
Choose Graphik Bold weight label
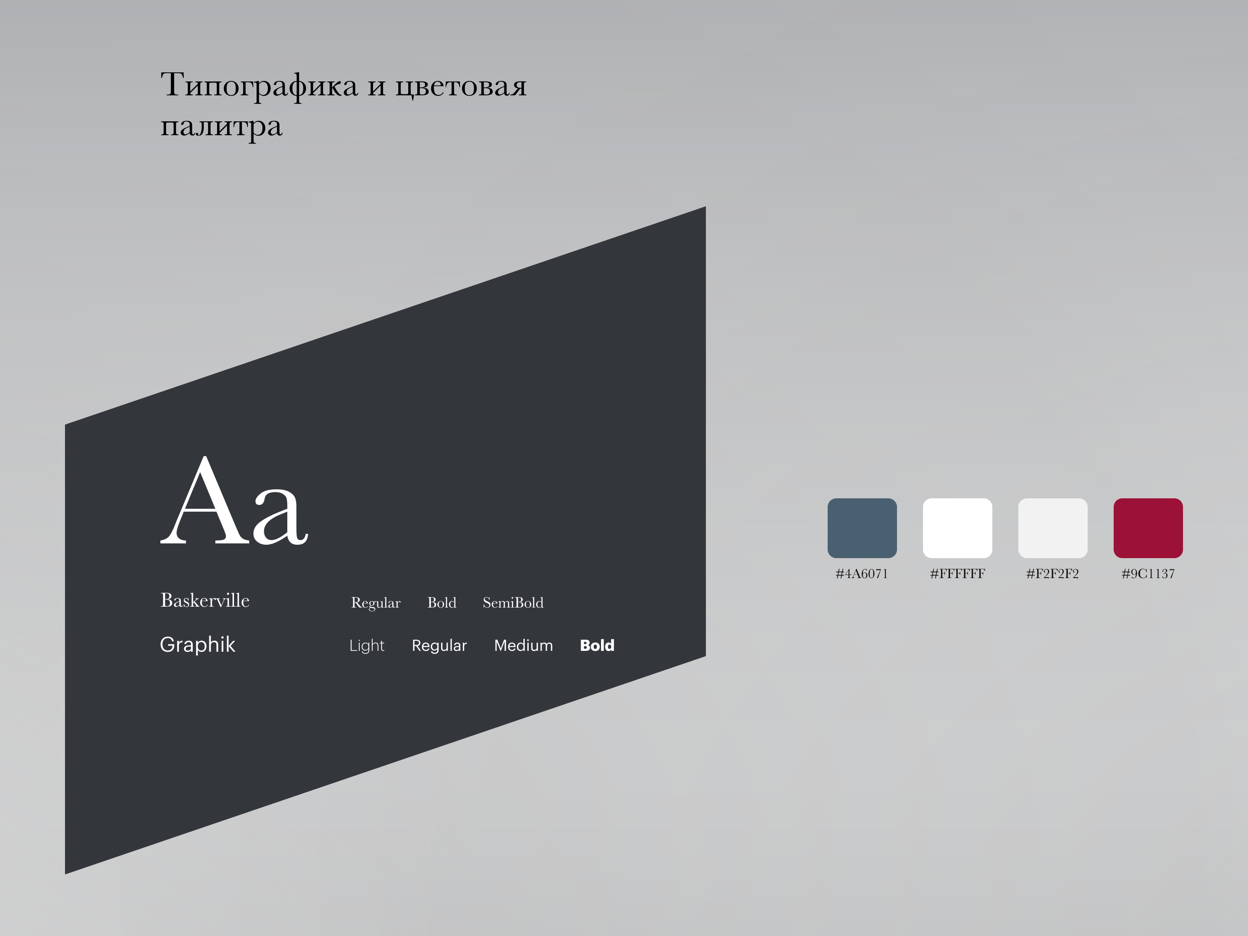597,645
